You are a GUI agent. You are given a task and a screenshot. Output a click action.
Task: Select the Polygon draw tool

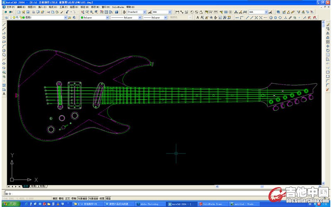click(4, 37)
